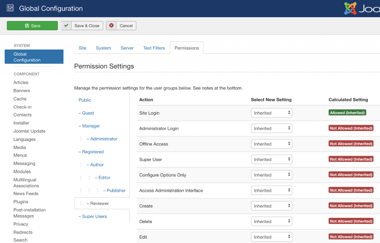Open the Offline Access setting dropdown
Viewport: 380px width, 243px height.
tap(272, 144)
